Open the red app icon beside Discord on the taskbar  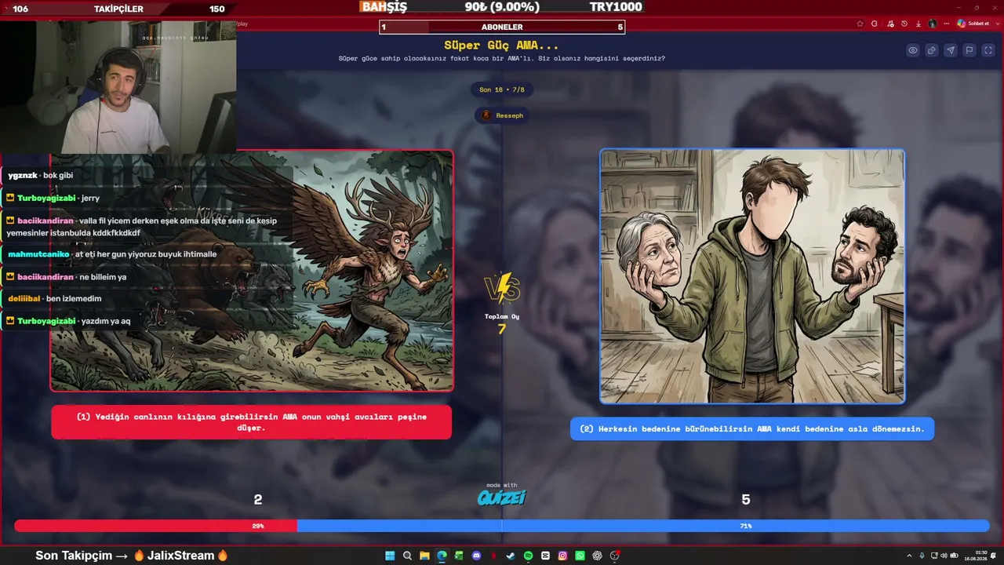pos(493,556)
